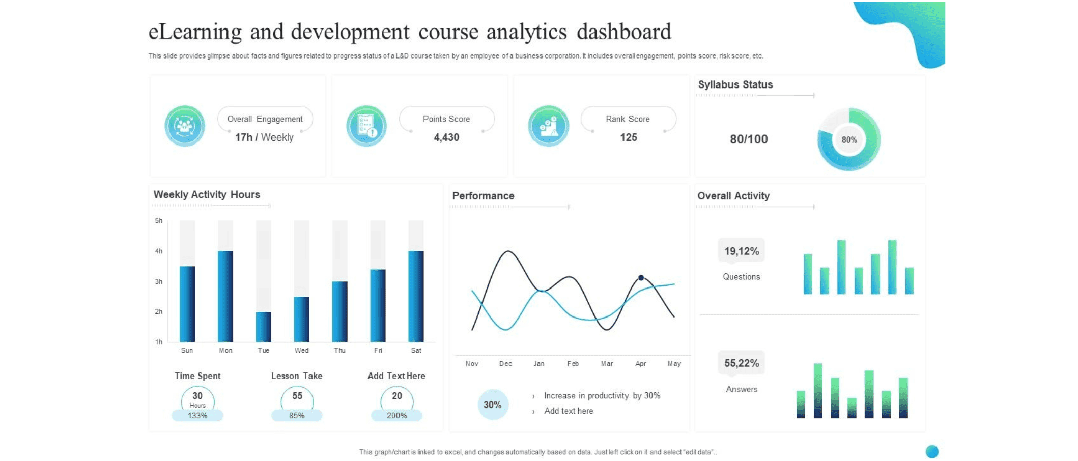Click the 55,22% Answers callout
The width and height of the screenshot is (1078, 461).
[742, 363]
